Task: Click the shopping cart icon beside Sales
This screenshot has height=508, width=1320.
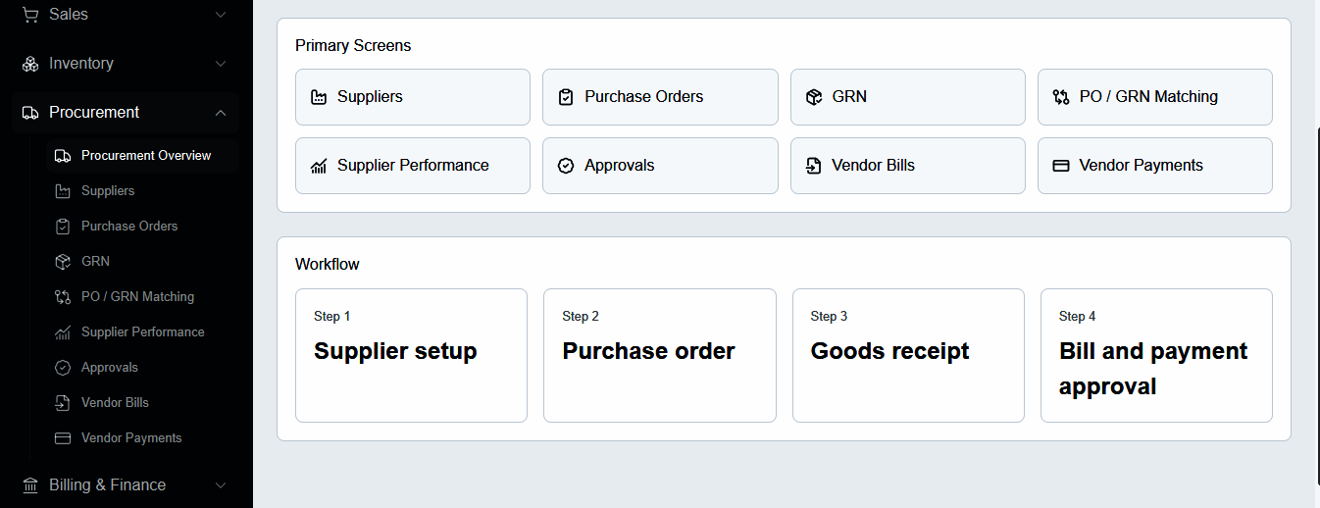Action: (30, 15)
